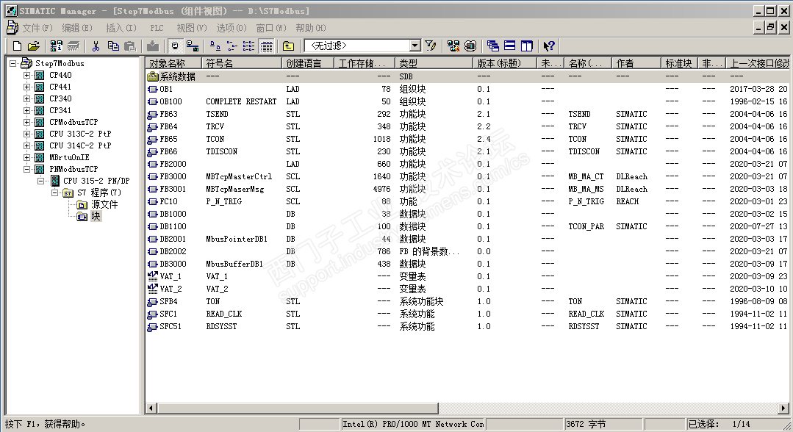Select the FB3000 MBTcpMasterCtrl row
The width and height of the screenshot is (793, 432).
tap(467, 176)
